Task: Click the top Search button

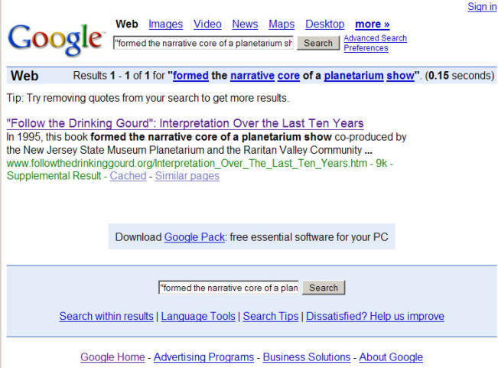Action: click(x=318, y=43)
